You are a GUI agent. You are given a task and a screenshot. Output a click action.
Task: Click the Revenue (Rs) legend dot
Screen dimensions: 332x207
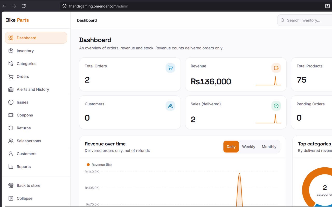pyautogui.click(x=88, y=165)
